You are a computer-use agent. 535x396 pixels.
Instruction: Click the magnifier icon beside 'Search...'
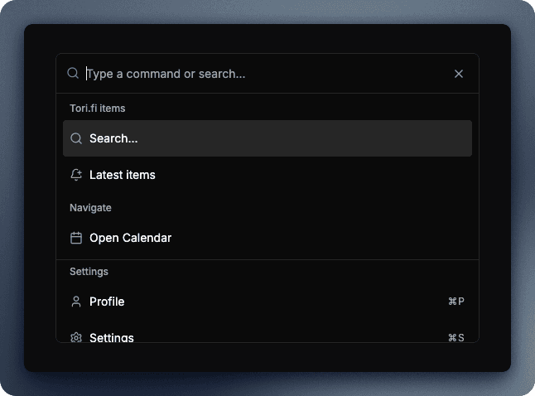(x=76, y=138)
